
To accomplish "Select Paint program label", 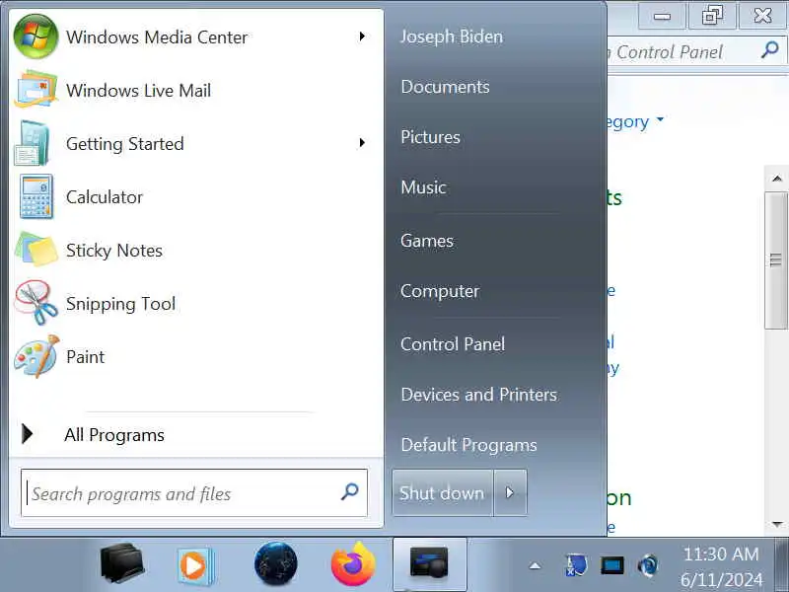I will click(85, 357).
